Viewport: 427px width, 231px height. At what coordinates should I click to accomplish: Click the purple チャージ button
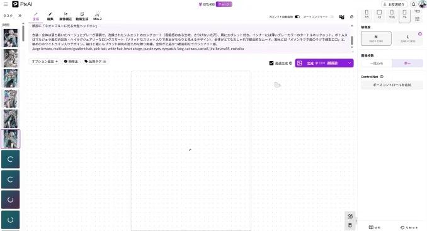[224, 4]
